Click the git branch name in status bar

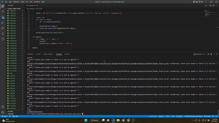tap(4, 116)
